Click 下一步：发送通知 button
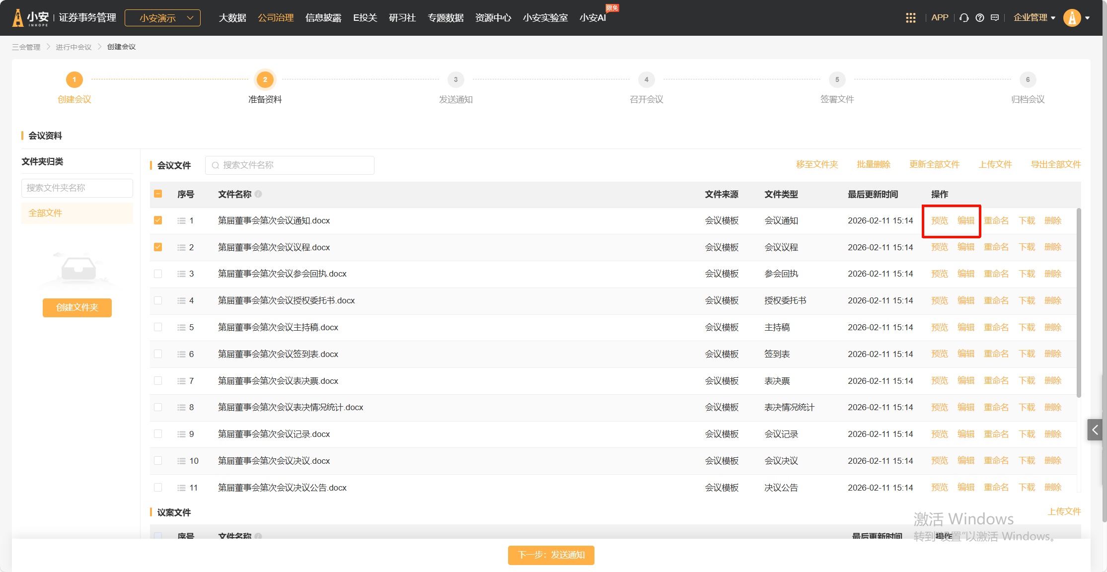The image size is (1107, 572). point(551,555)
